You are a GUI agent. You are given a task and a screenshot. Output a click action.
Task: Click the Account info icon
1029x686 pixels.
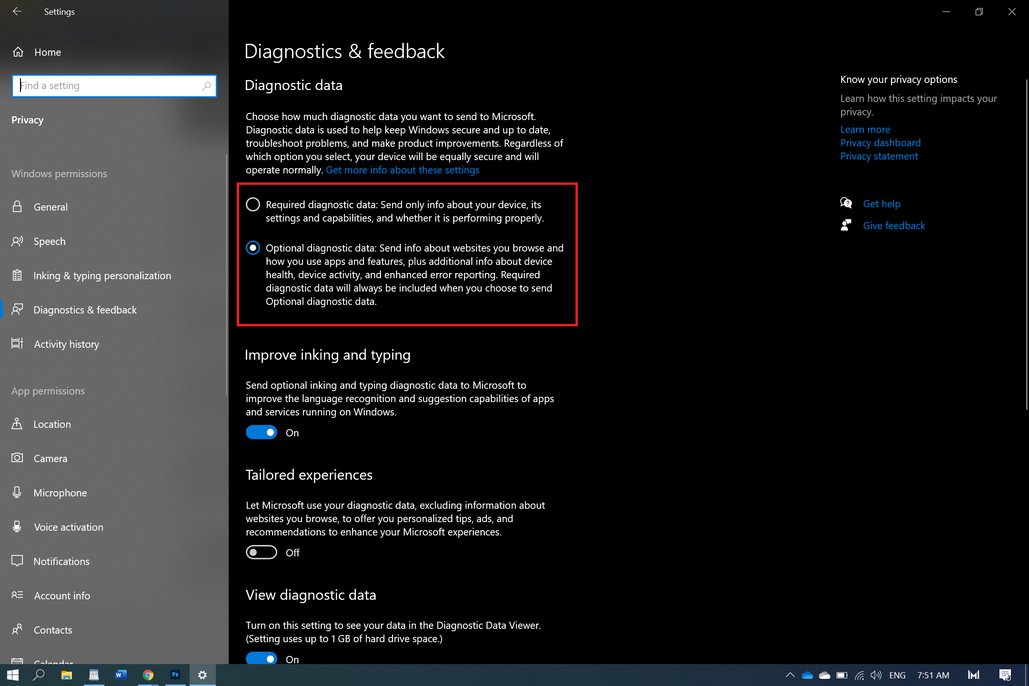(17, 595)
